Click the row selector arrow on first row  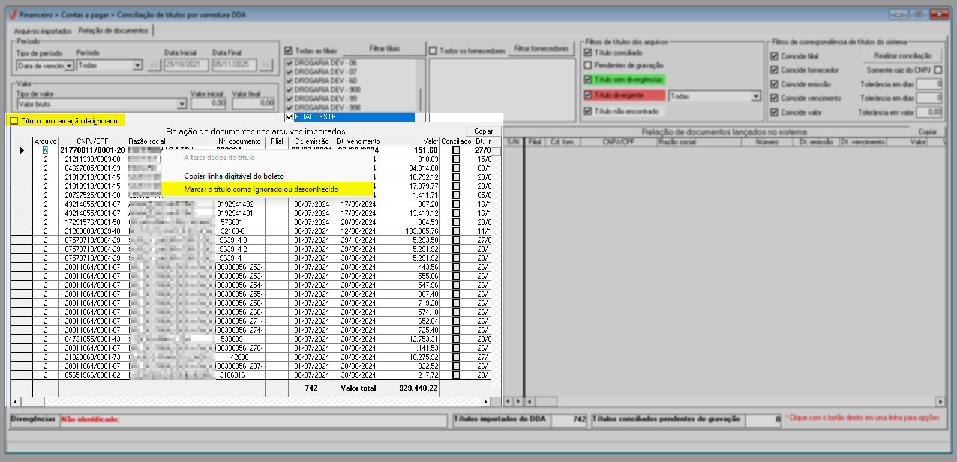pos(22,150)
